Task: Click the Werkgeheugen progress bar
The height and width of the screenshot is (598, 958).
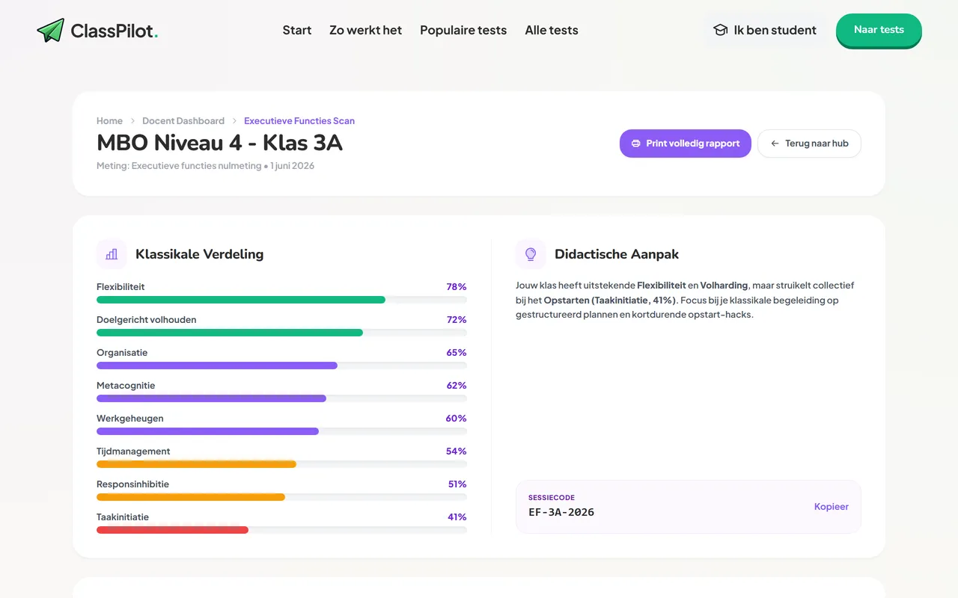Action: [x=281, y=431]
